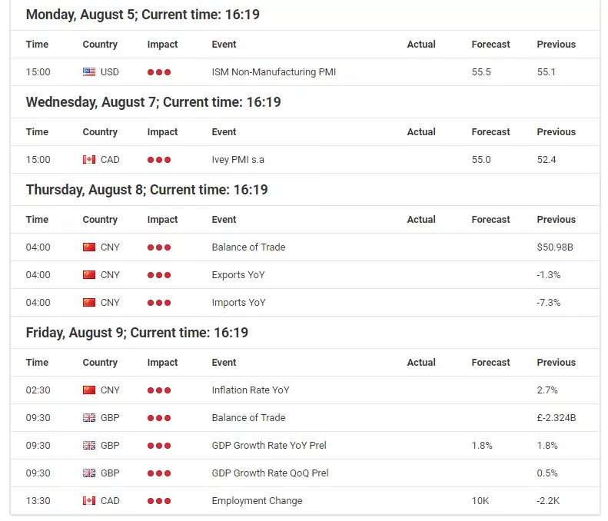Viewport: 608px width, 521px height.
Task: Click impact dots for GDP Growth Rate QoQ Prel
Action: click(x=159, y=473)
